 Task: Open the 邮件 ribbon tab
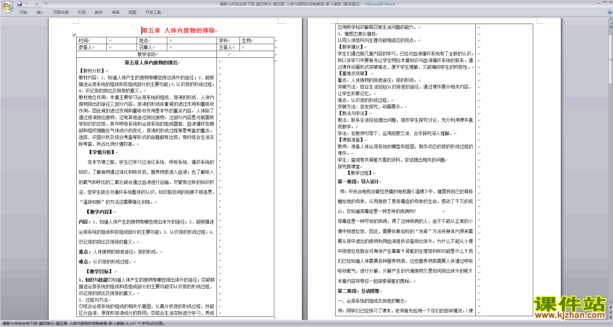click(x=99, y=12)
